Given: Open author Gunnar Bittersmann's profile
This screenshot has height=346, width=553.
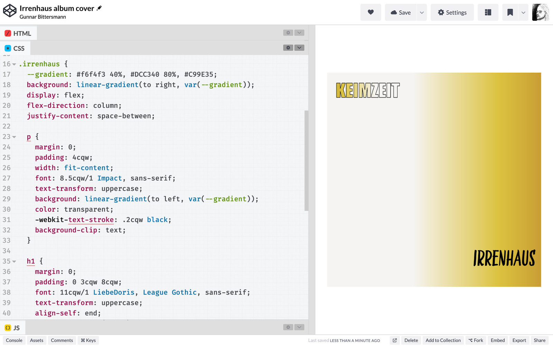Looking at the screenshot, I should click(x=43, y=17).
